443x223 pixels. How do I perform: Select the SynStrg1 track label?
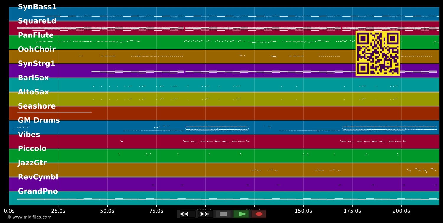(36, 64)
